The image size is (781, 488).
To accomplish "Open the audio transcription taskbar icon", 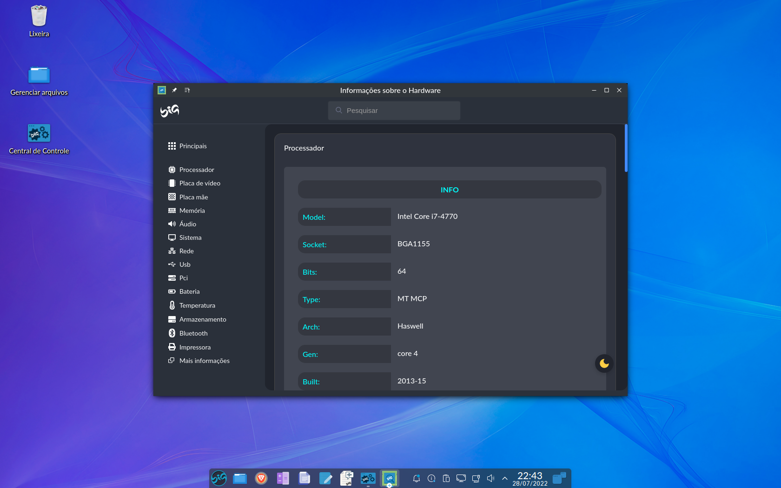I will pyautogui.click(x=347, y=478).
